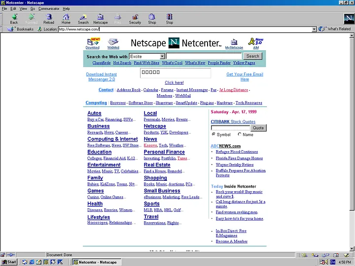Open the Go menu
This screenshot has height=266, width=355.
pyautogui.click(x=33, y=8)
